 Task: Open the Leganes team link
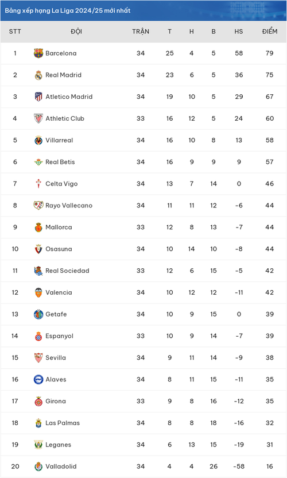(58, 445)
